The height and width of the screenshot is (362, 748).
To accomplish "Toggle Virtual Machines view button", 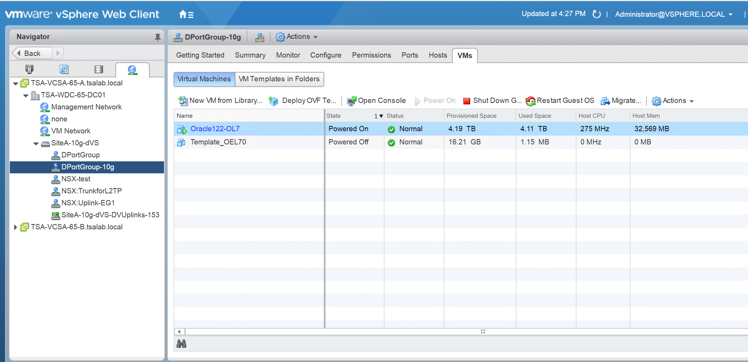I will click(x=204, y=79).
